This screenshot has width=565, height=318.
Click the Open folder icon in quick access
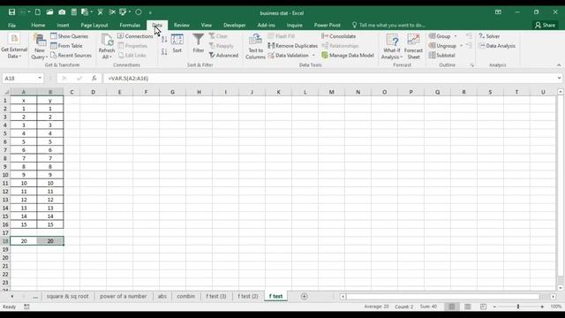[x=49, y=12]
